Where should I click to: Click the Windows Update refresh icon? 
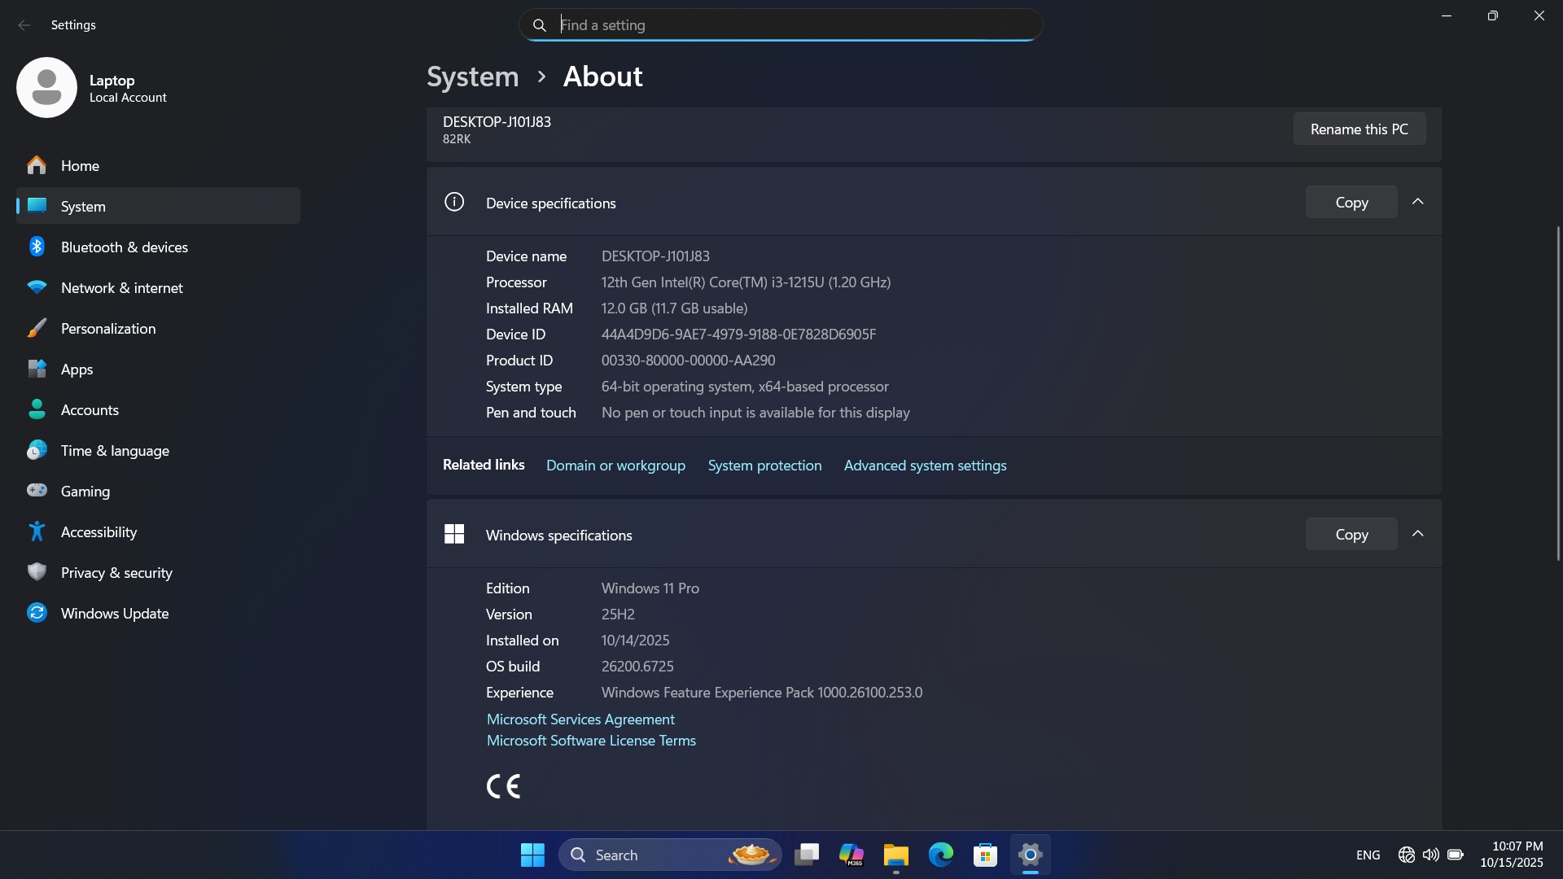(37, 613)
